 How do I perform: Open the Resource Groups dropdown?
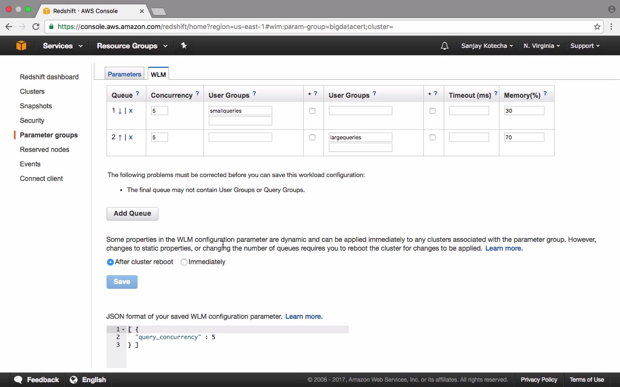point(132,46)
